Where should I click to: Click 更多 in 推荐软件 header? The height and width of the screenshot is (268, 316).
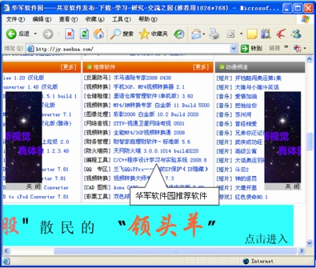201,67
